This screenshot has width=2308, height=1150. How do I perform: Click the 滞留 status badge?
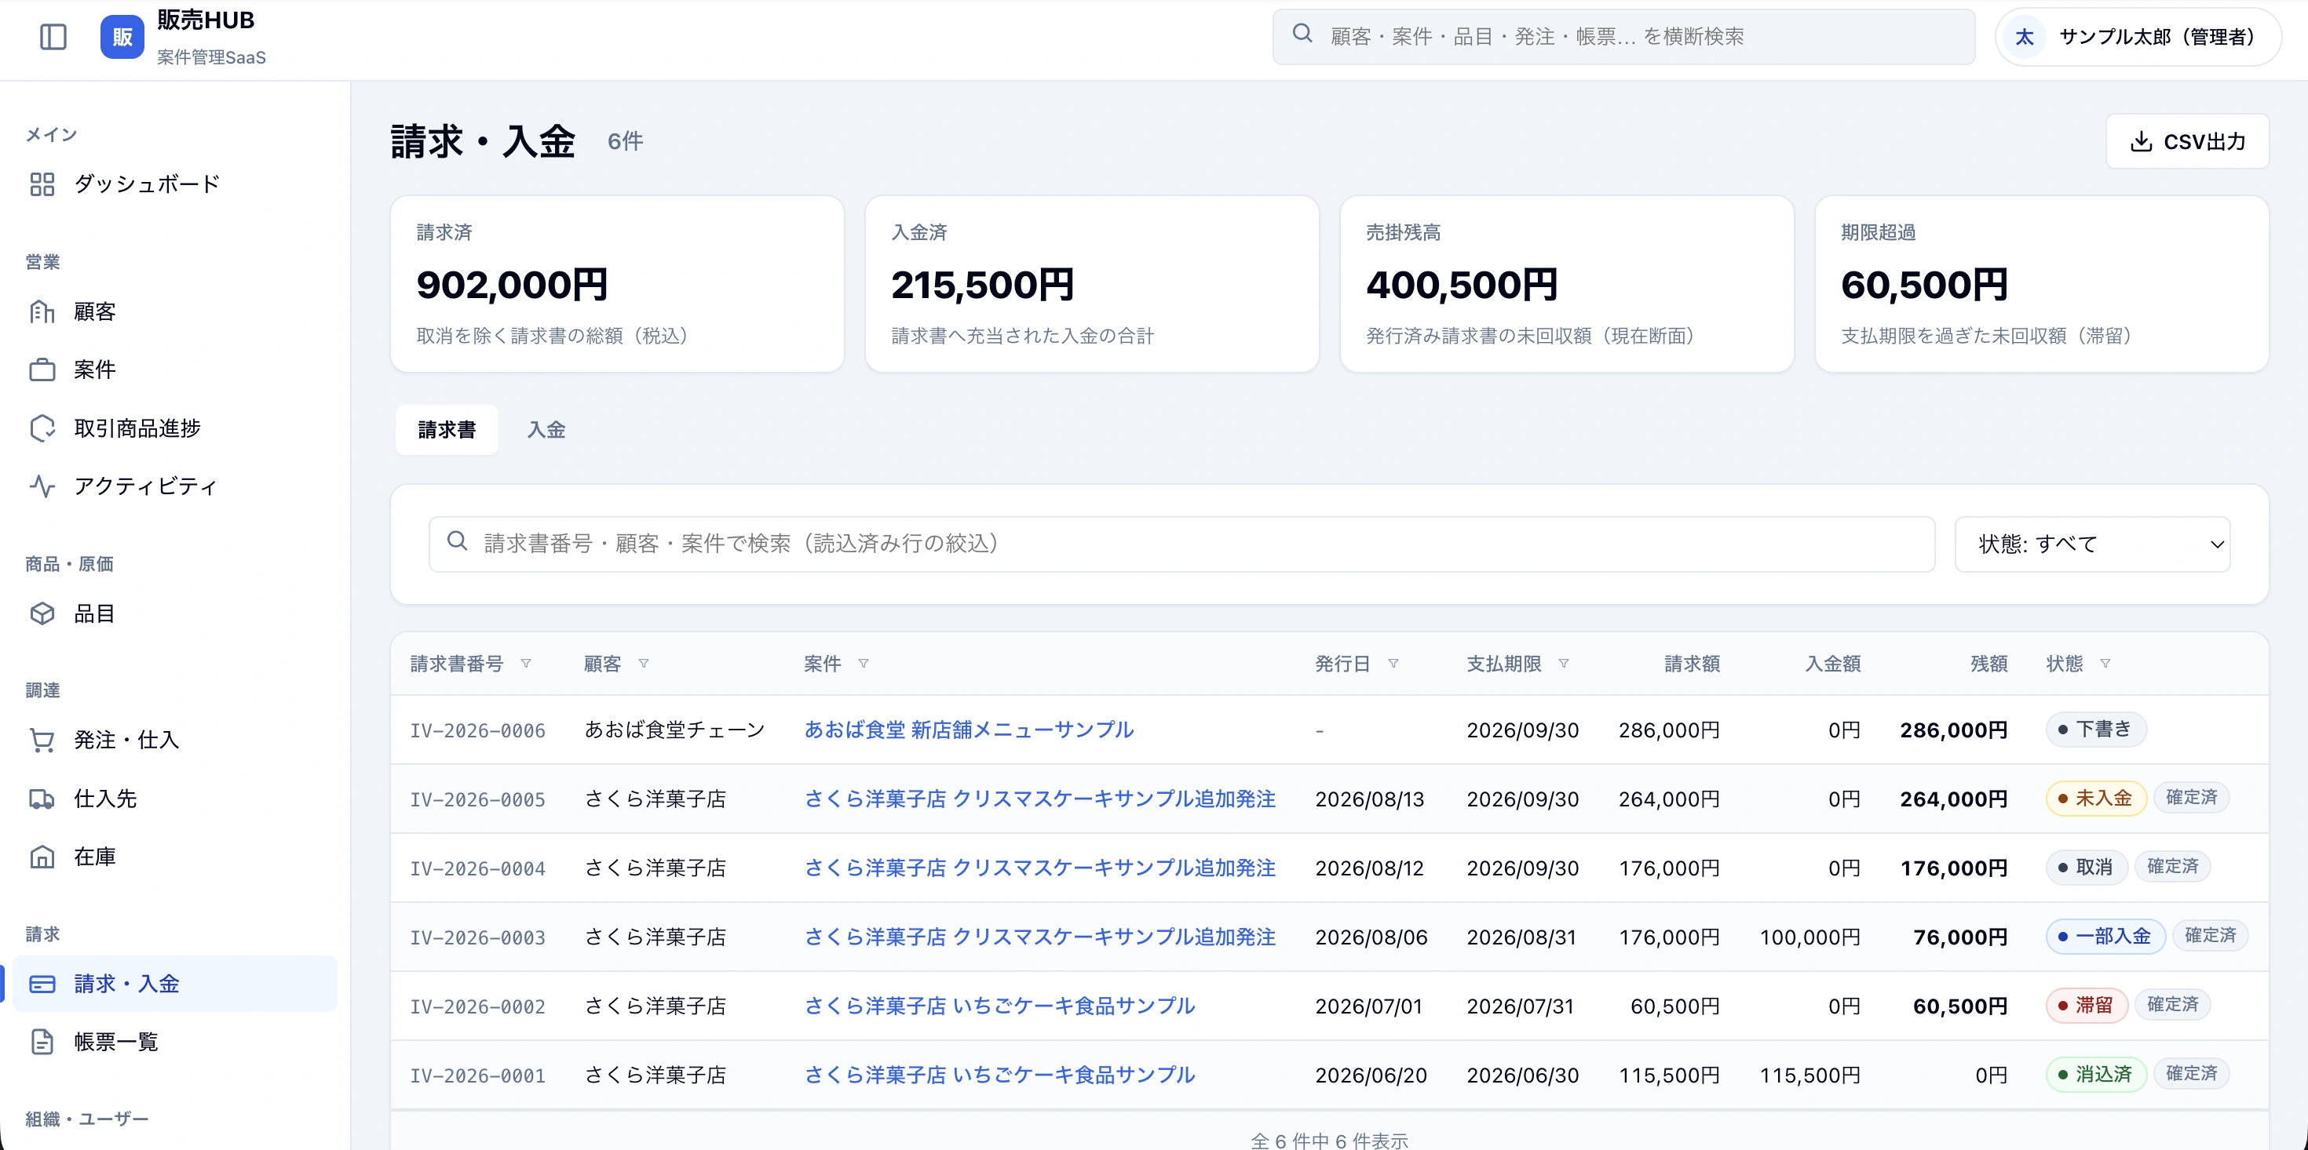[2086, 1005]
